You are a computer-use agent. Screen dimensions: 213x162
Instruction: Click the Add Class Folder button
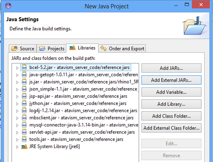pyautogui.click(x=171, y=116)
